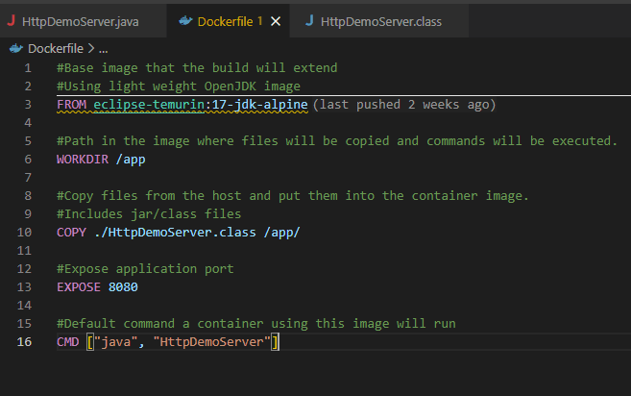Click the icon on HttpDemoServer.class tab
This screenshot has width=631, height=396.
point(311,21)
